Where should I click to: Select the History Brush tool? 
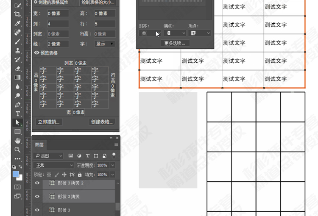pyautogui.click(x=17, y=60)
